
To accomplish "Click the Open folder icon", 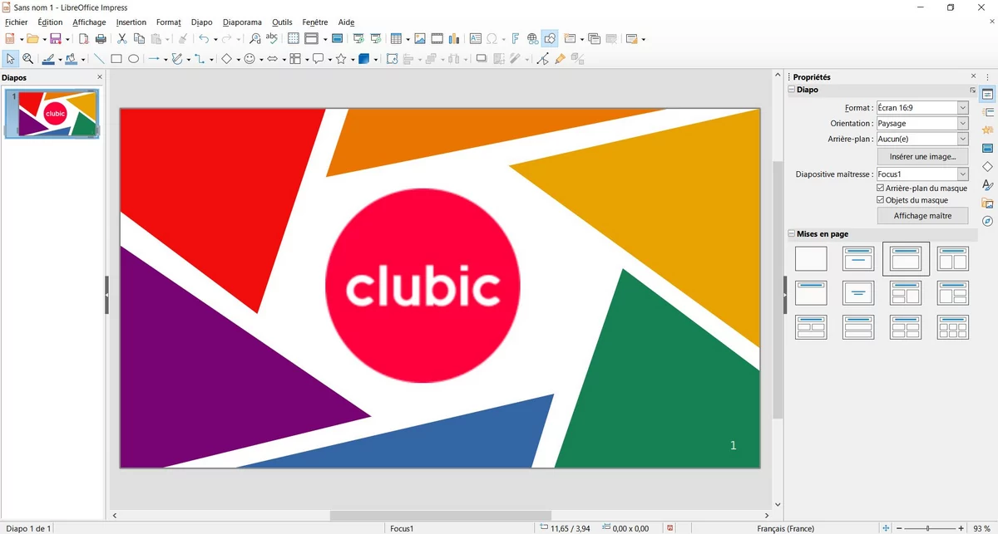I will (x=32, y=39).
